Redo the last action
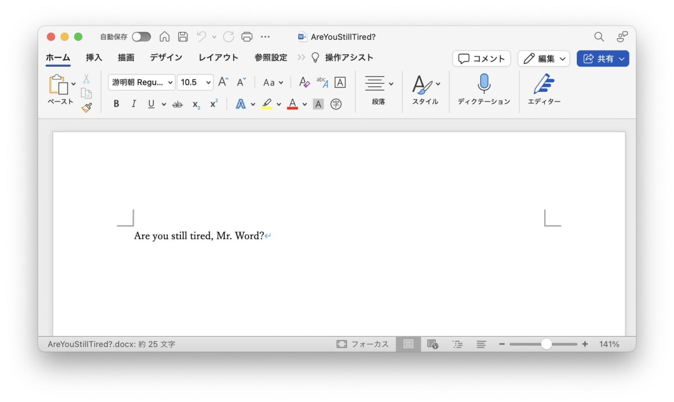Image resolution: width=674 pixels, height=402 pixels. click(x=228, y=36)
